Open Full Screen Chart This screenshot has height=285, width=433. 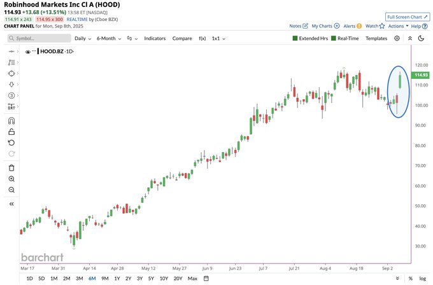click(408, 17)
